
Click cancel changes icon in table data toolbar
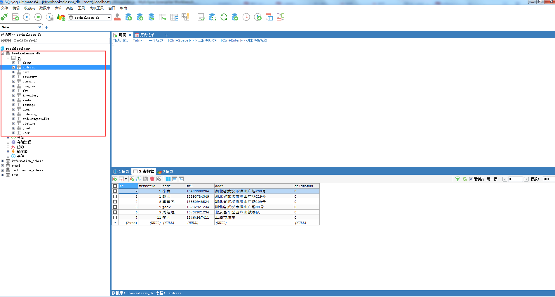(x=159, y=179)
